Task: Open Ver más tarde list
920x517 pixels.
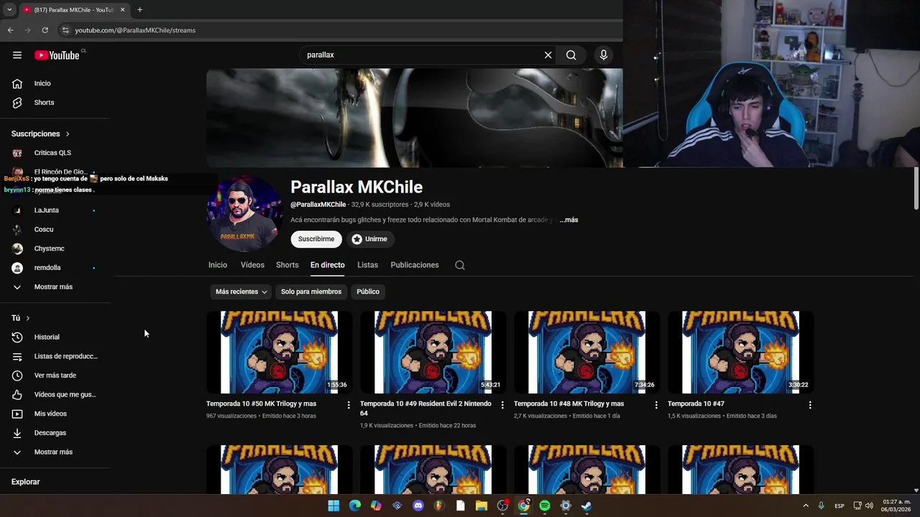Action: tap(55, 376)
